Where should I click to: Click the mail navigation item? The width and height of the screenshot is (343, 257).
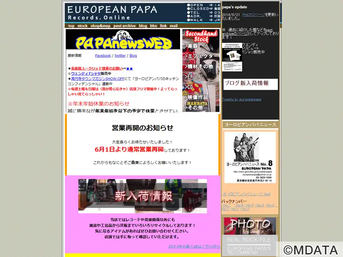coord(174,26)
